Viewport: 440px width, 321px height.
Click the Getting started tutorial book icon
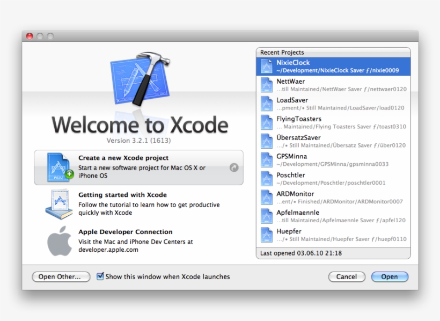click(59, 204)
